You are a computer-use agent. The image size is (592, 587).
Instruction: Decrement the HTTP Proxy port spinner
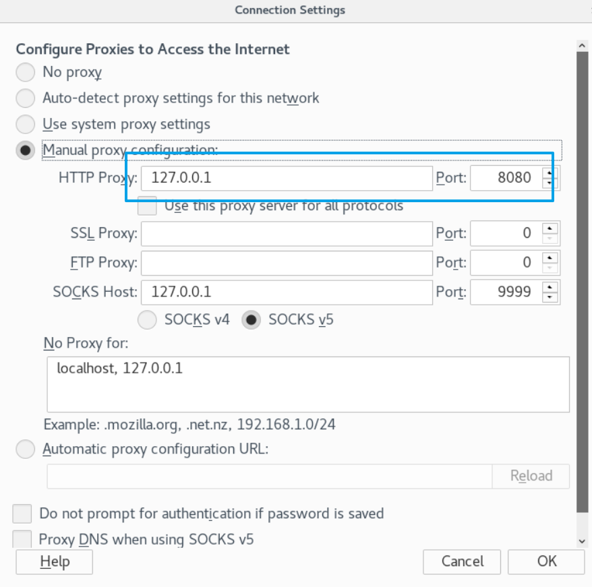tap(551, 184)
